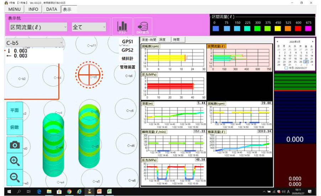Open the 区間流量 display type dropdown
The height and width of the screenshot is (196, 321).
pyautogui.click(x=38, y=27)
